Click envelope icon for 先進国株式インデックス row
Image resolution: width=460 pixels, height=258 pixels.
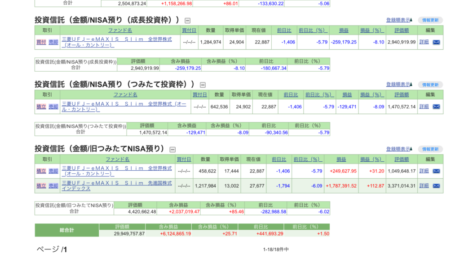point(436,186)
